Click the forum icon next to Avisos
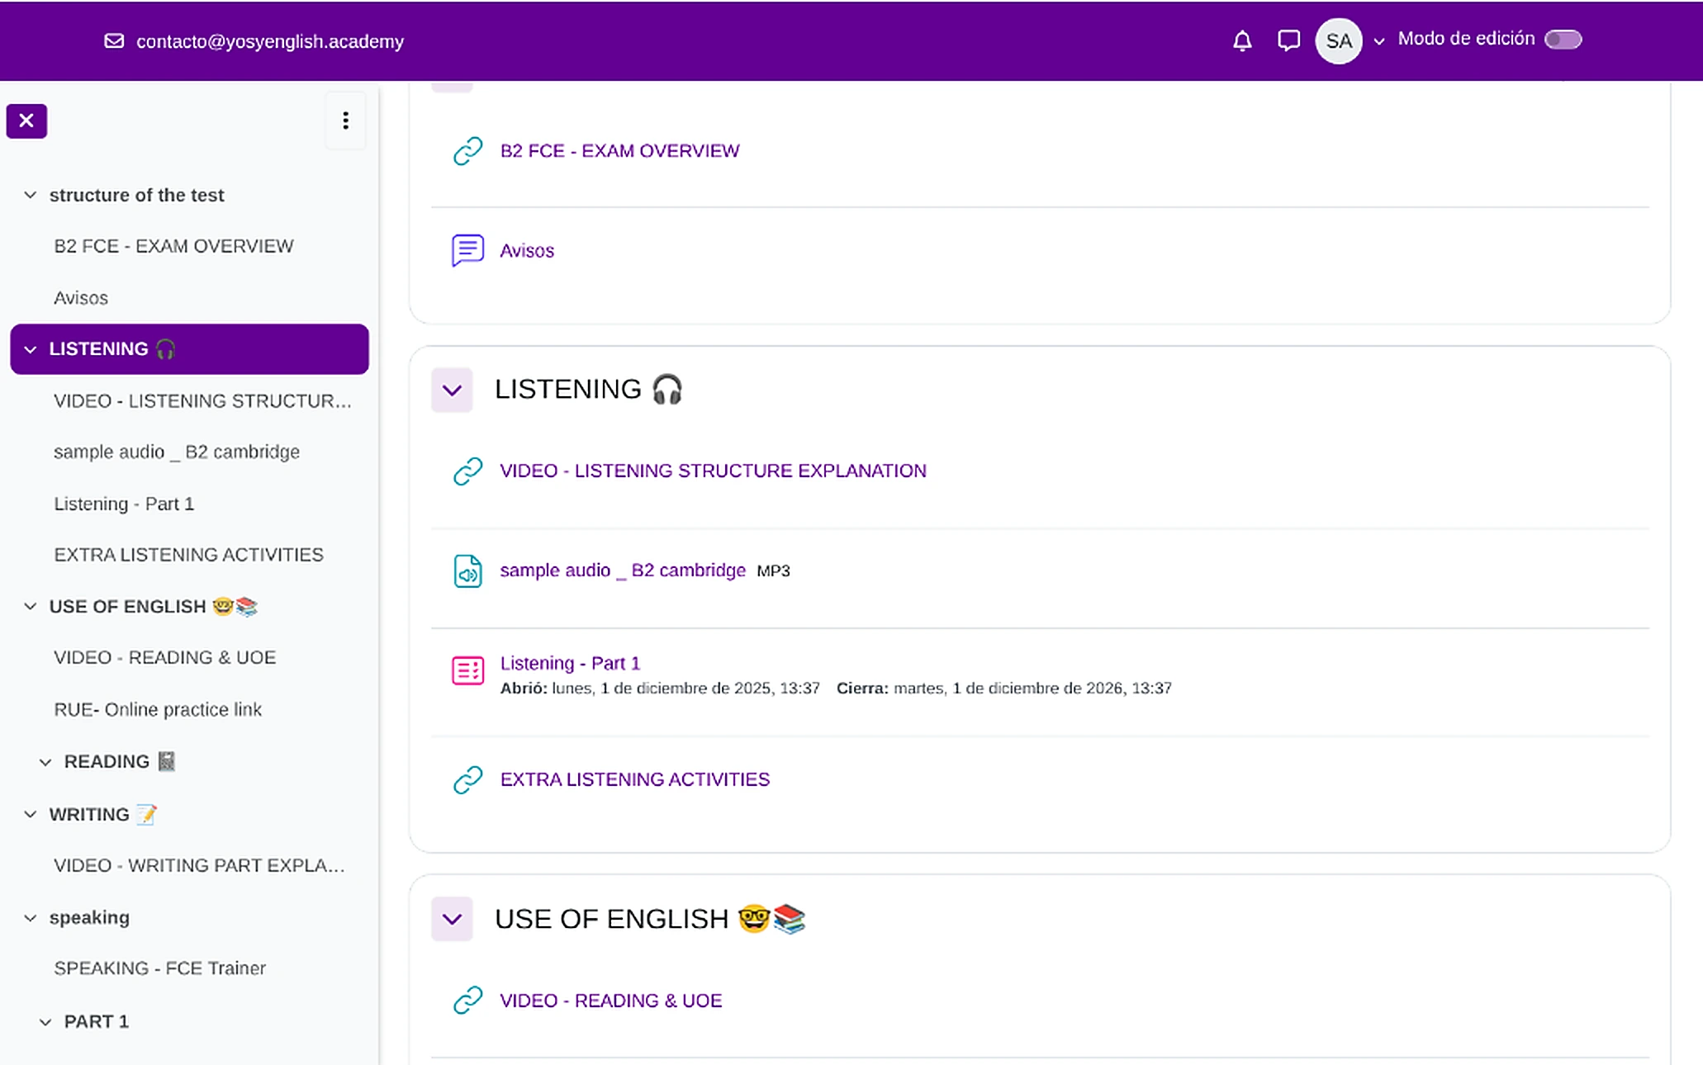 [x=467, y=250]
